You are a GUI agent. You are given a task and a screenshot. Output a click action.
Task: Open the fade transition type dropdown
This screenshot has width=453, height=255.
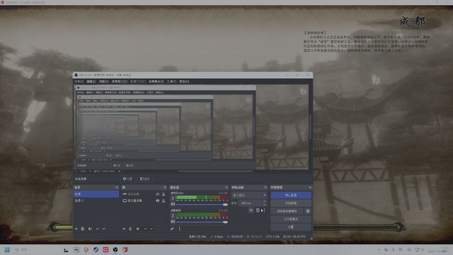249,195
